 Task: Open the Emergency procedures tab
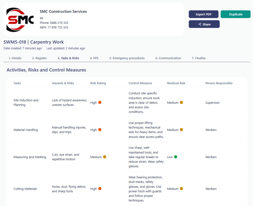click(x=127, y=58)
